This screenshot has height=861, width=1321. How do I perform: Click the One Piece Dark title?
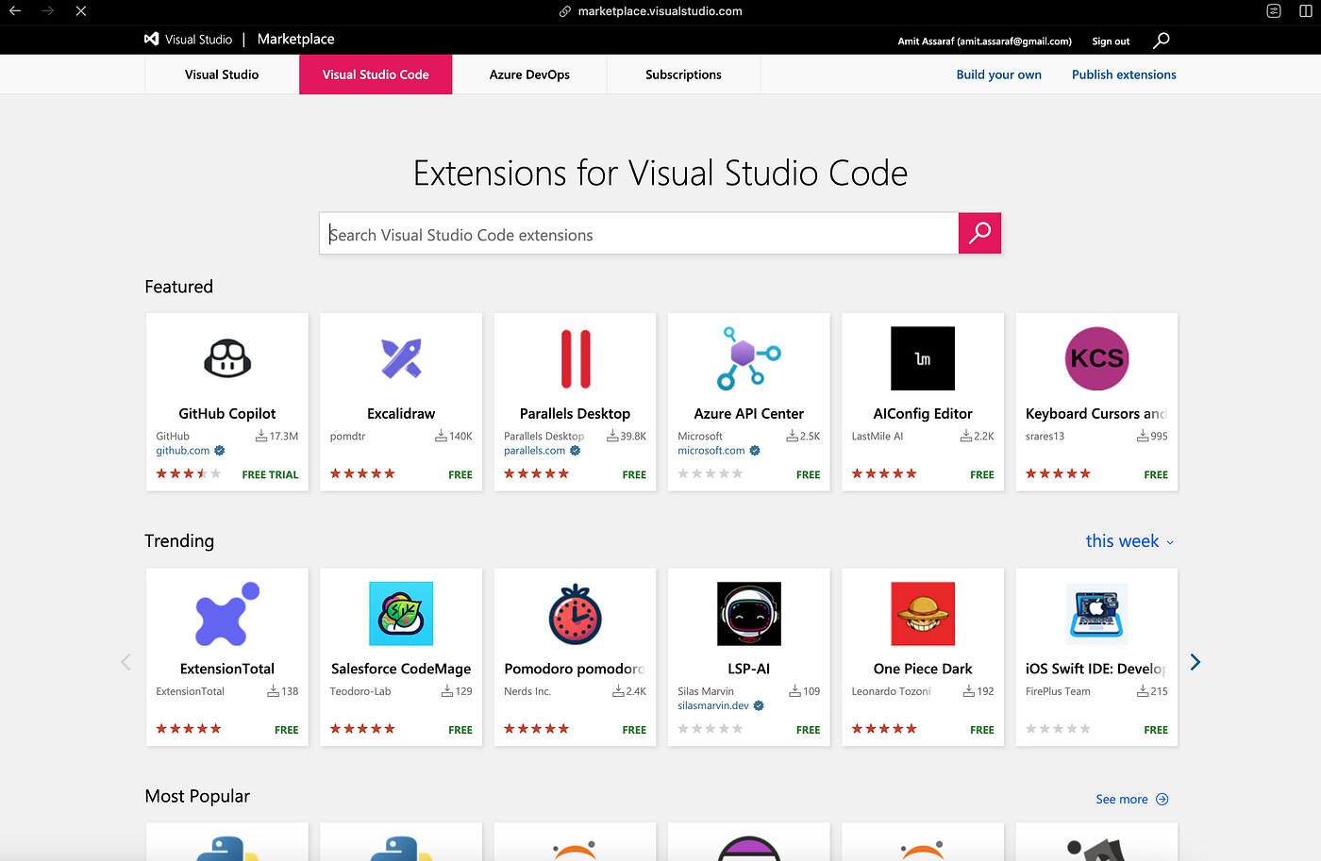923,669
